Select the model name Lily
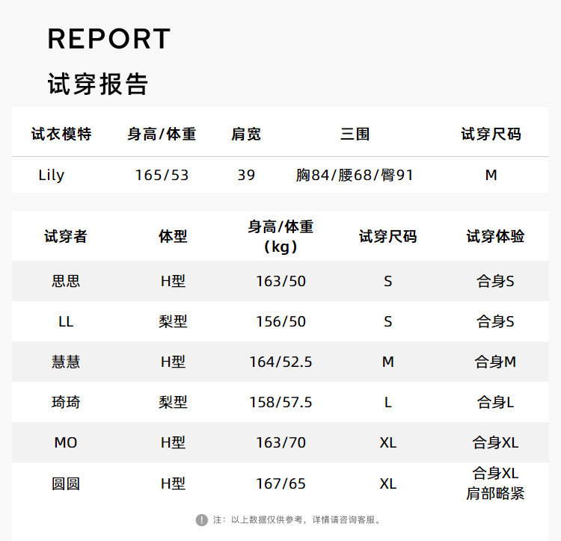Screen dimensions: 561x541 (52, 175)
